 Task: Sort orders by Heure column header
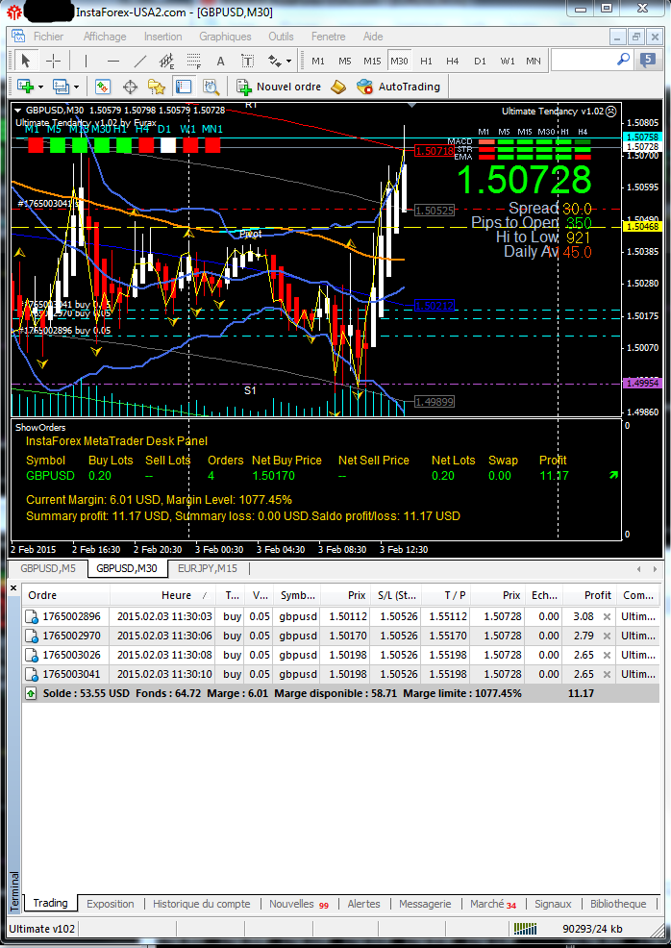click(x=162, y=595)
